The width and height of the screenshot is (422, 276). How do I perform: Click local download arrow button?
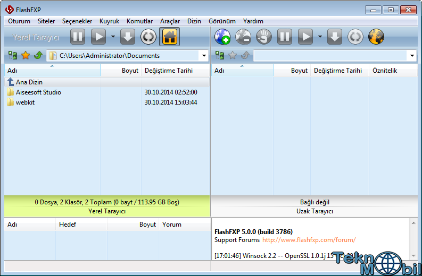128,37
